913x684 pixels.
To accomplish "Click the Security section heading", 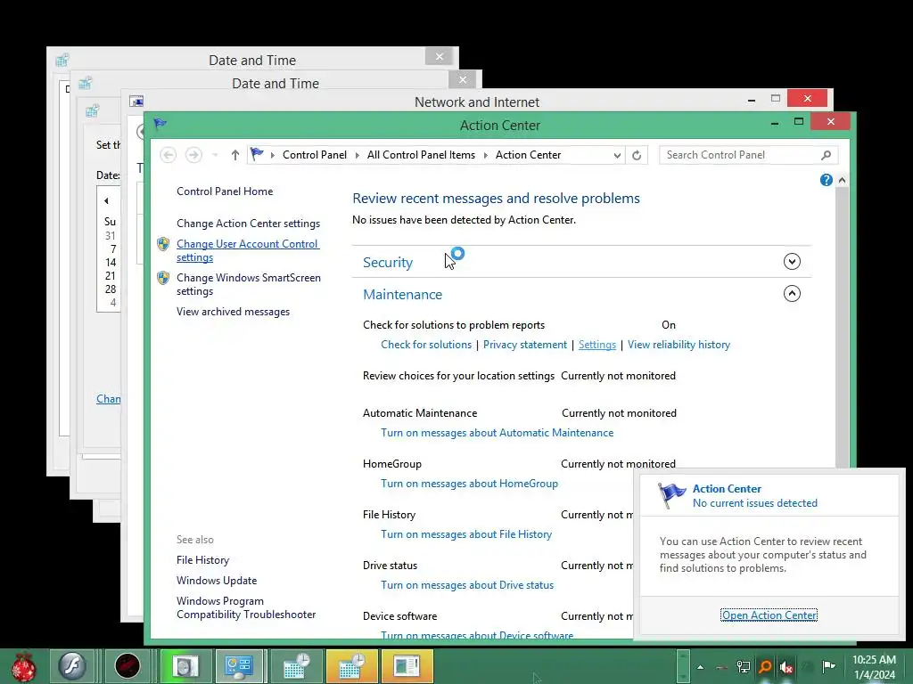I will click(388, 263).
